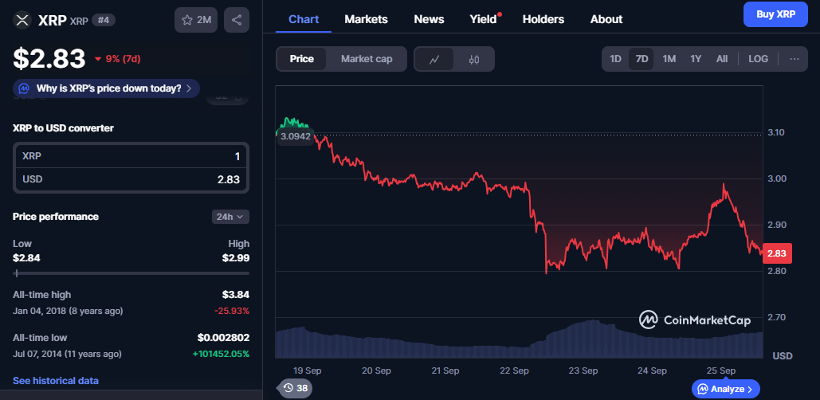Switch to the Markets tab

(x=366, y=19)
